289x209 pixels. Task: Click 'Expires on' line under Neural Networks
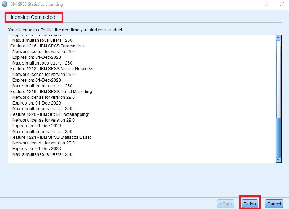(x=37, y=80)
